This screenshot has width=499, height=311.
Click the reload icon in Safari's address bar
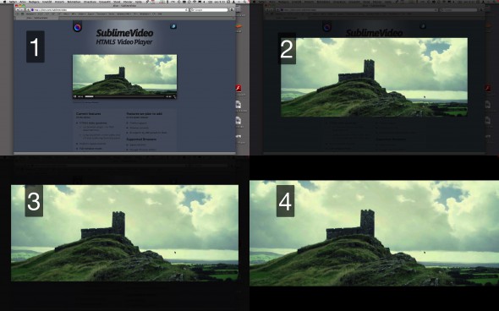tap(186, 10)
